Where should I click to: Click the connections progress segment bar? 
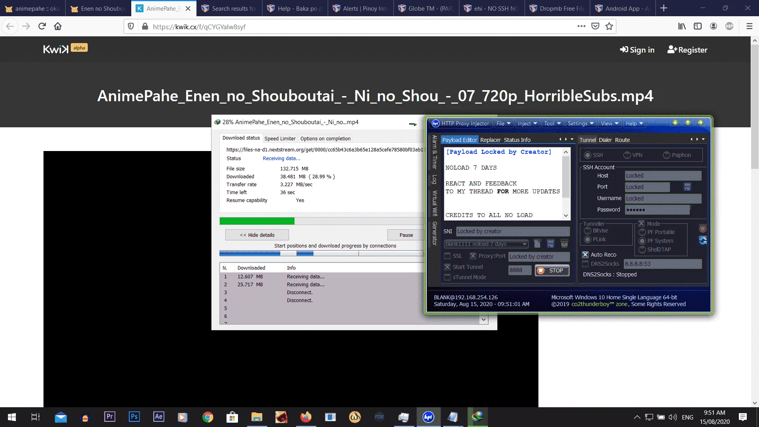(x=321, y=253)
